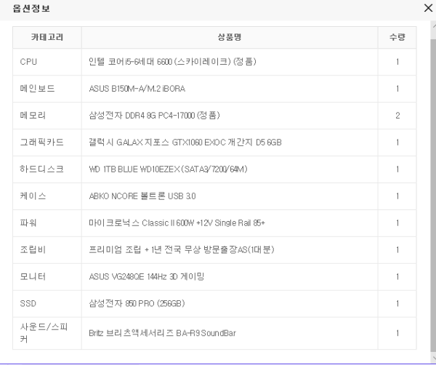Click ASUS B150M-A/M.2 iBORA product

point(137,89)
